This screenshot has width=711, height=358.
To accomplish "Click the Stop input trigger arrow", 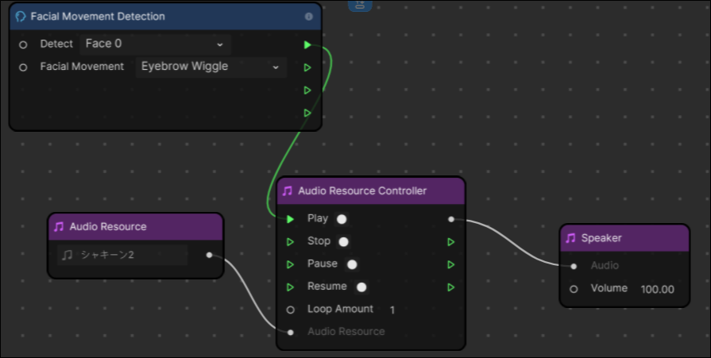I will (x=290, y=242).
